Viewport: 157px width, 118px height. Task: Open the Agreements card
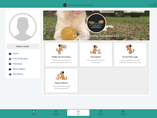(x=61, y=81)
